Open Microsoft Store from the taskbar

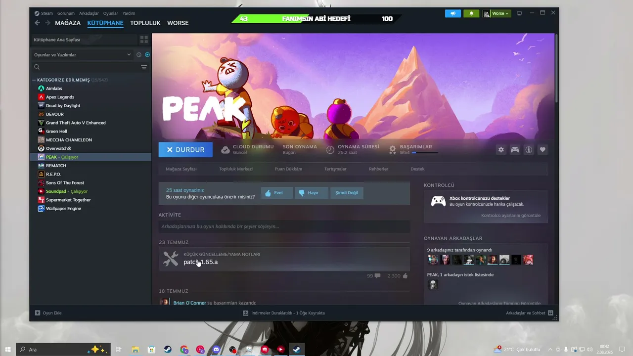152,350
